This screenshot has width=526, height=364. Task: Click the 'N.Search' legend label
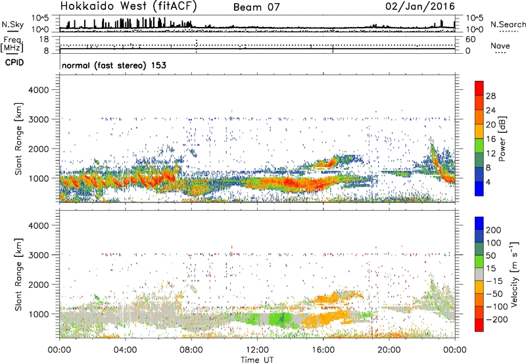[508, 24]
